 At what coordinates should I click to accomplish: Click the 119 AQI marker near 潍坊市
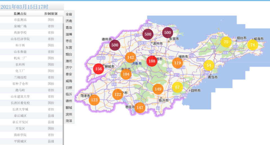[177, 63]
